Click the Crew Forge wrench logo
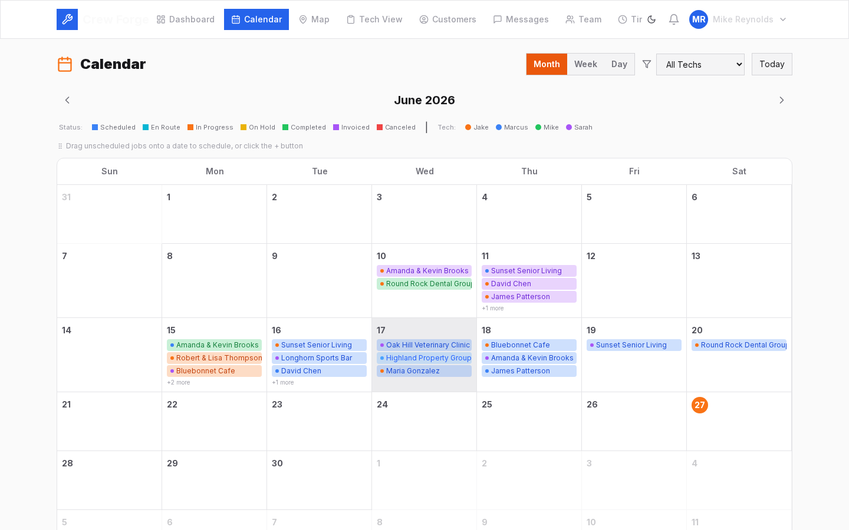 pos(67,19)
